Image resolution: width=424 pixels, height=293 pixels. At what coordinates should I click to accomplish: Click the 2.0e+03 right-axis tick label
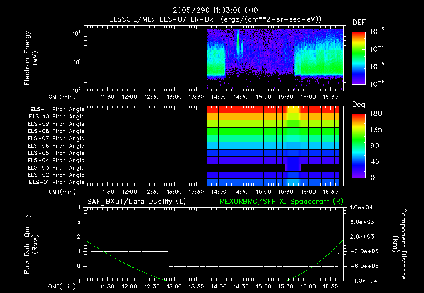point(362,236)
